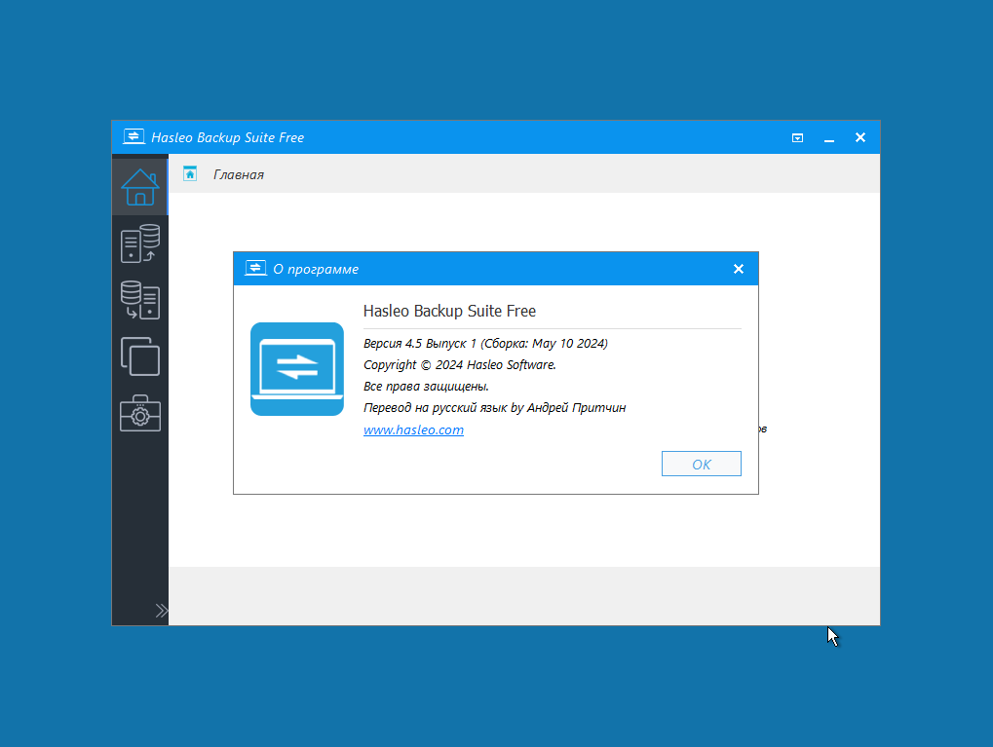The image size is (993, 747).
Task: Open the Clone section sidebar icon
Action: click(x=140, y=356)
